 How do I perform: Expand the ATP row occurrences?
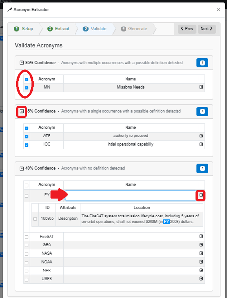[201, 136]
